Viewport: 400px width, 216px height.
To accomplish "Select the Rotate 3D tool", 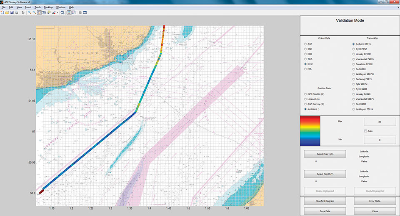I will click(44, 12).
